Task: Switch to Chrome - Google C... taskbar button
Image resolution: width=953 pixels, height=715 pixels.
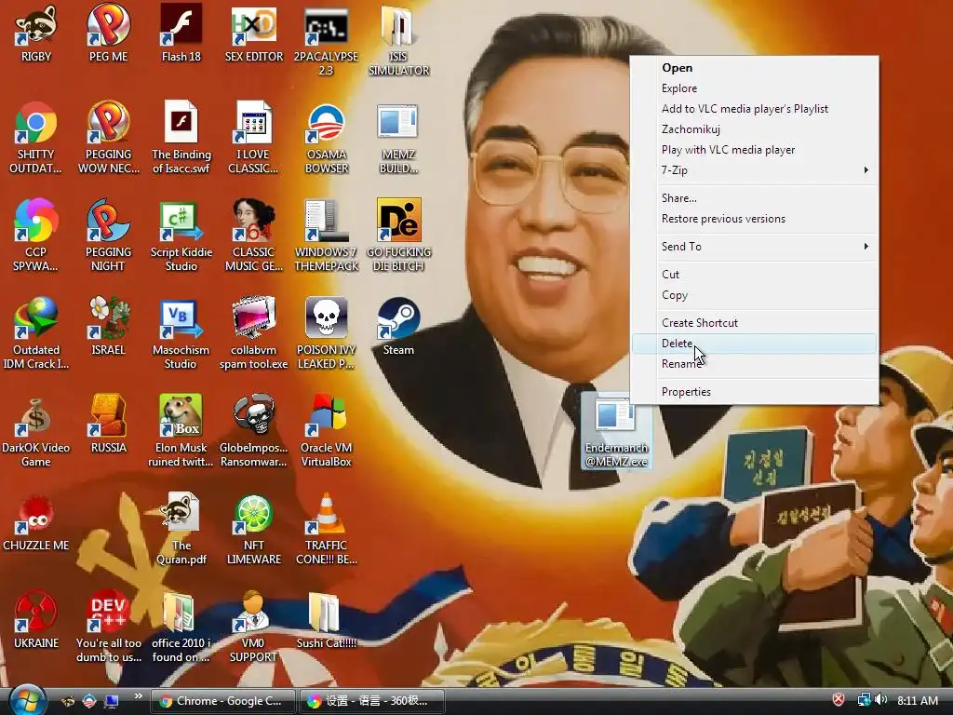Action: [223, 701]
